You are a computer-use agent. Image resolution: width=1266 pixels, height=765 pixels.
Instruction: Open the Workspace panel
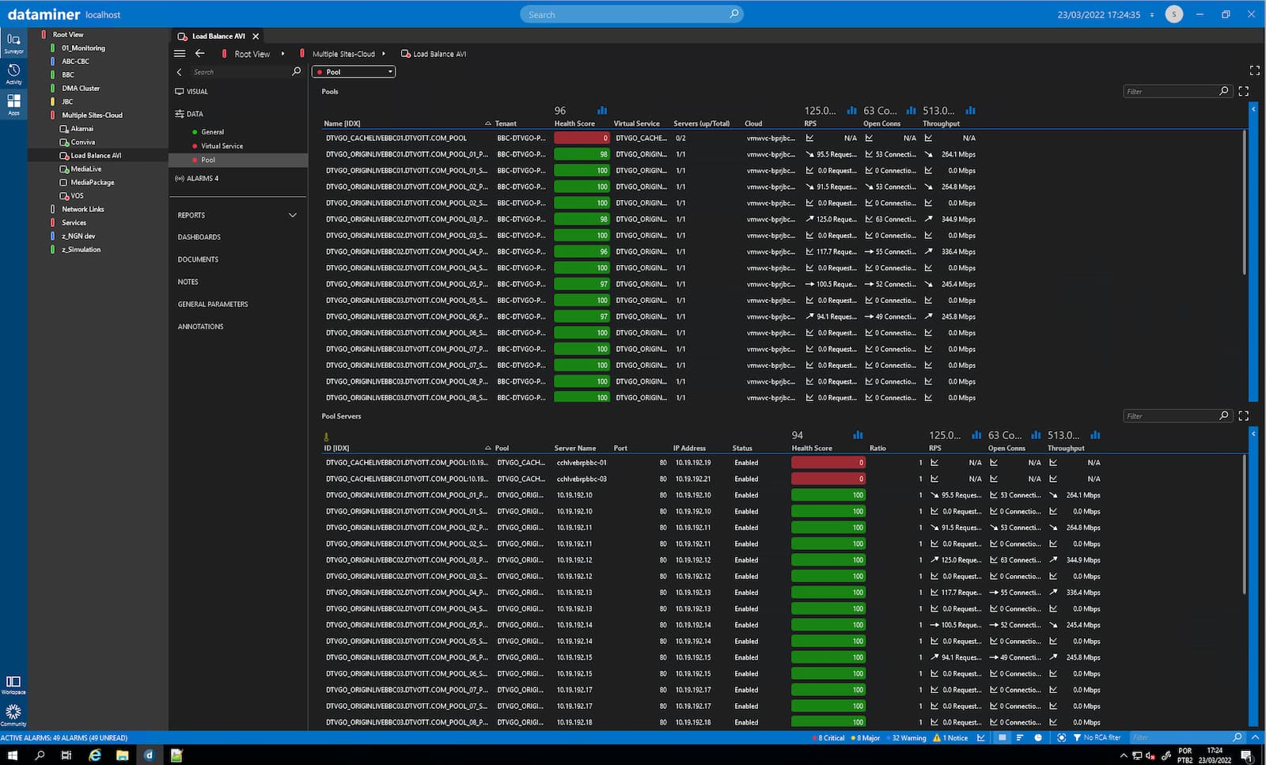pyautogui.click(x=13, y=685)
